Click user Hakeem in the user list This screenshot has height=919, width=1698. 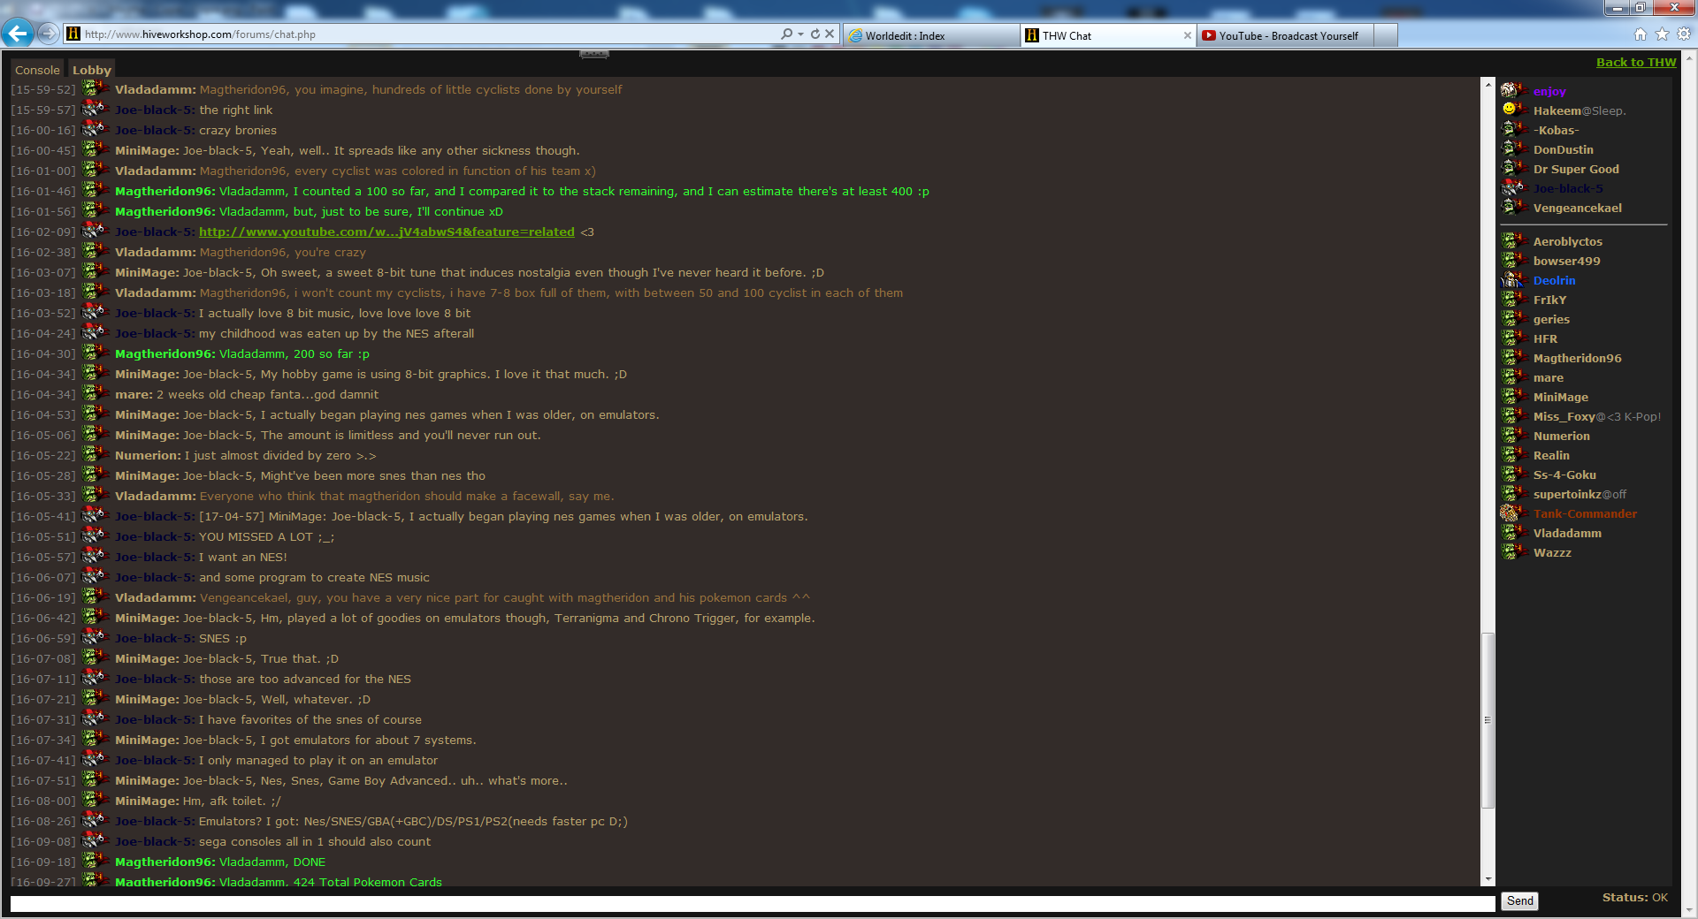point(1556,110)
